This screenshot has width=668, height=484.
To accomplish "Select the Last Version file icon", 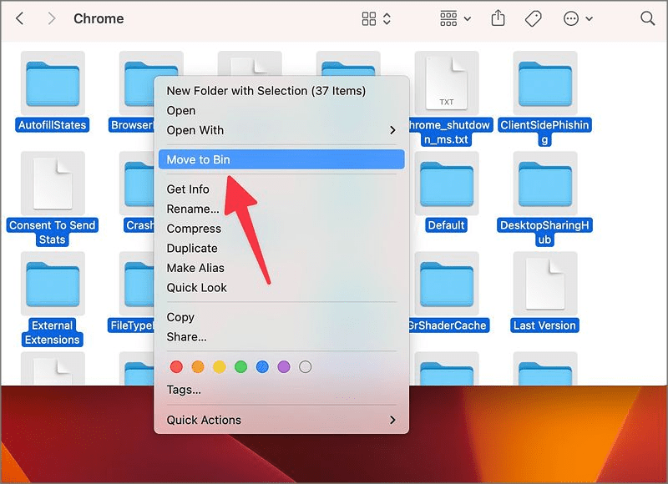I will 544,284.
